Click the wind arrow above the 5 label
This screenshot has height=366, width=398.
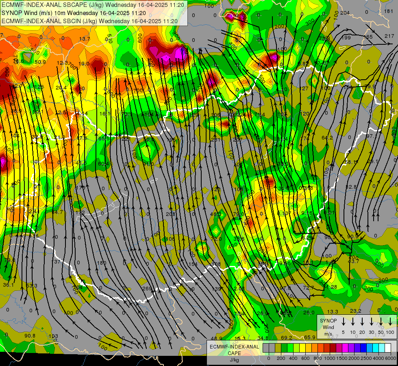[343, 322]
